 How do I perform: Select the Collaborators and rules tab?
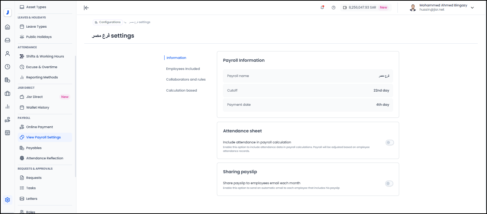(x=186, y=79)
